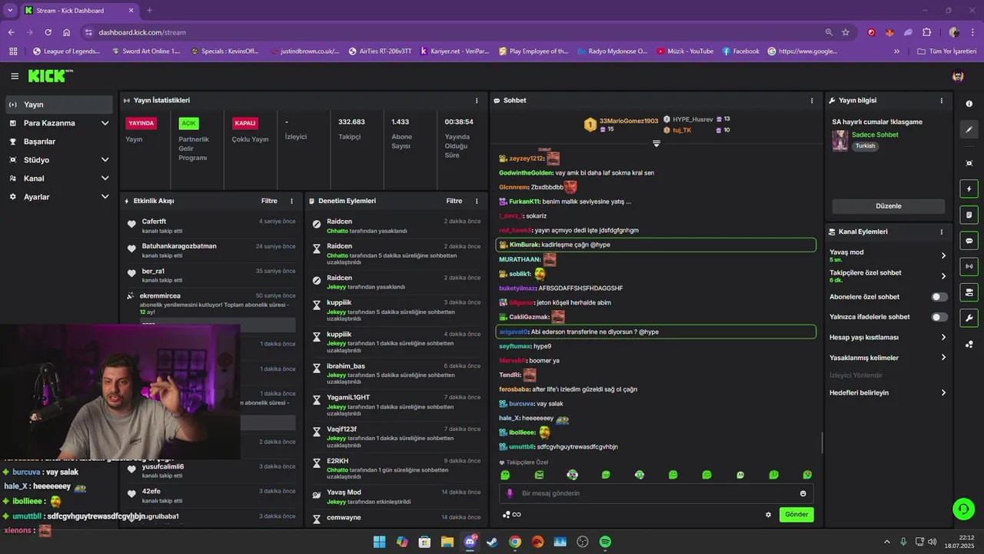984x554 pixels.
Task: Open Kanal Eylemleri three-dot menu
Action: point(942,232)
